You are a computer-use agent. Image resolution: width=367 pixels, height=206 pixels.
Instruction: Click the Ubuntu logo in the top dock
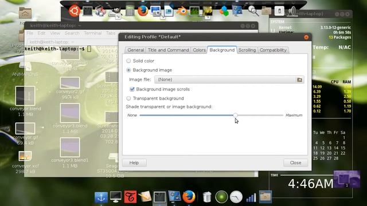coord(75,11)
